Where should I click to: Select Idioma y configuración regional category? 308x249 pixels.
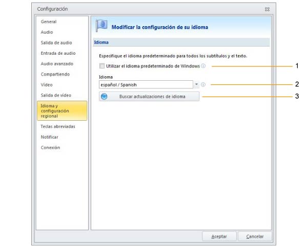62,110
